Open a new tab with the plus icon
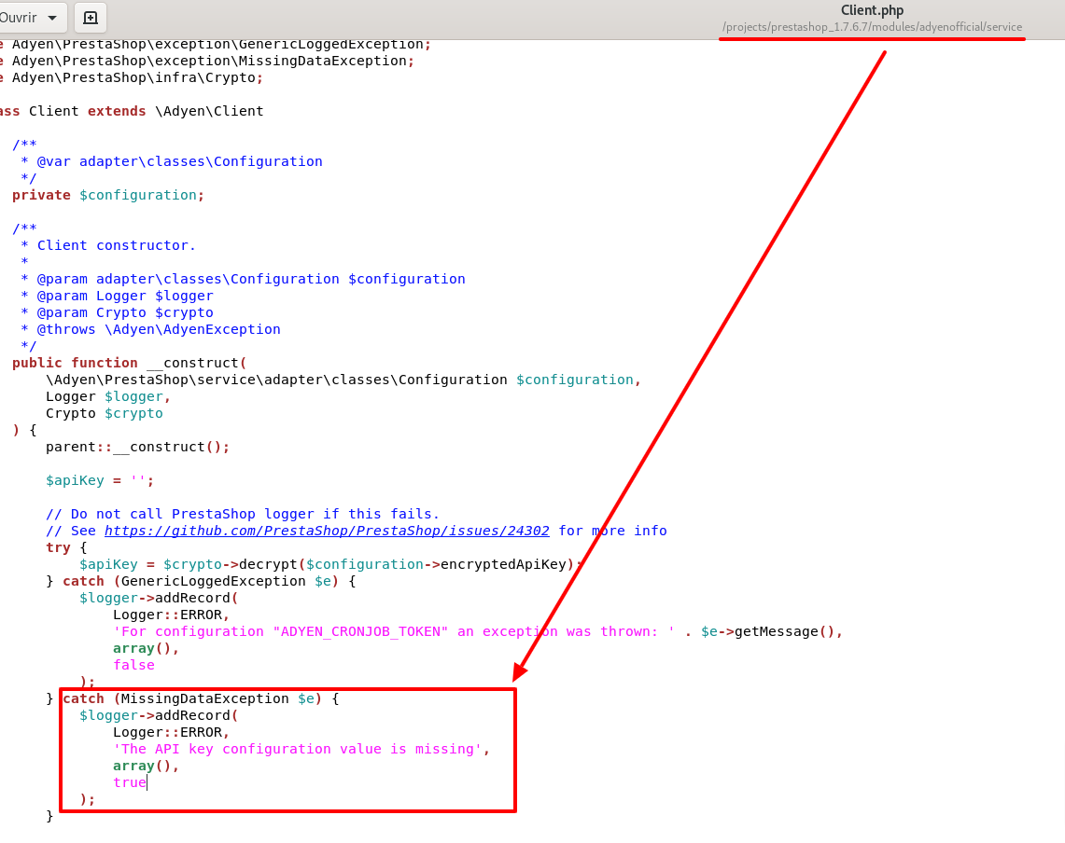 pos(89,18)
